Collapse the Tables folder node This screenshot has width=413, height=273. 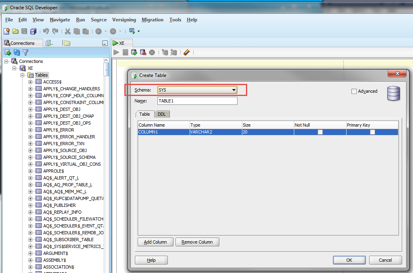(x=23, y=75)
